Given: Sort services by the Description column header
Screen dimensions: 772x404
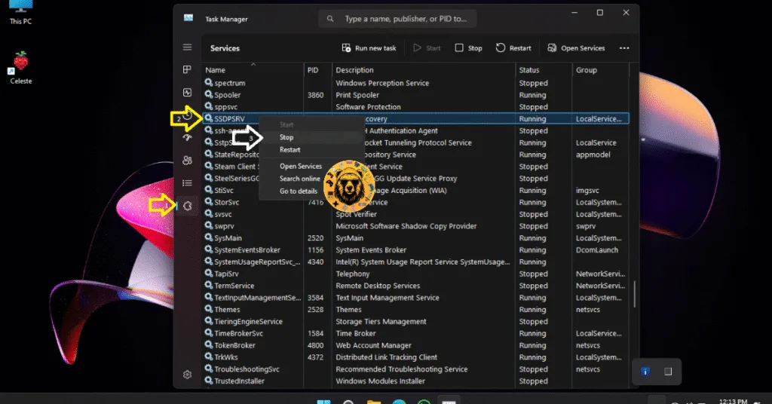Looking at the screenshot, I should tap(424, 70).
